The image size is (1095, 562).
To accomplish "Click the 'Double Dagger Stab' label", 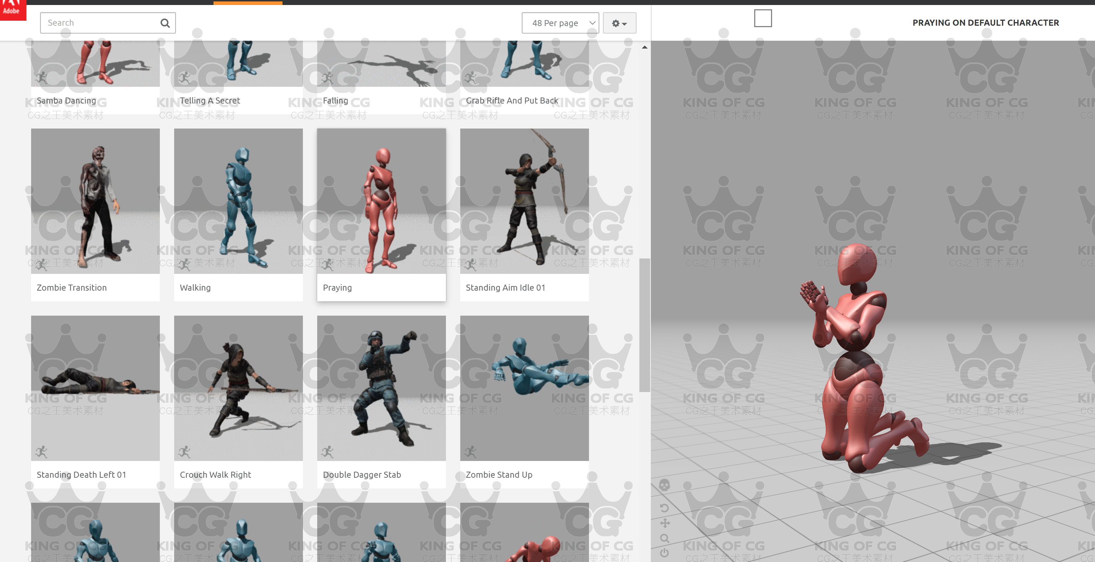I will pyautogui.click(x=362, y=475).
